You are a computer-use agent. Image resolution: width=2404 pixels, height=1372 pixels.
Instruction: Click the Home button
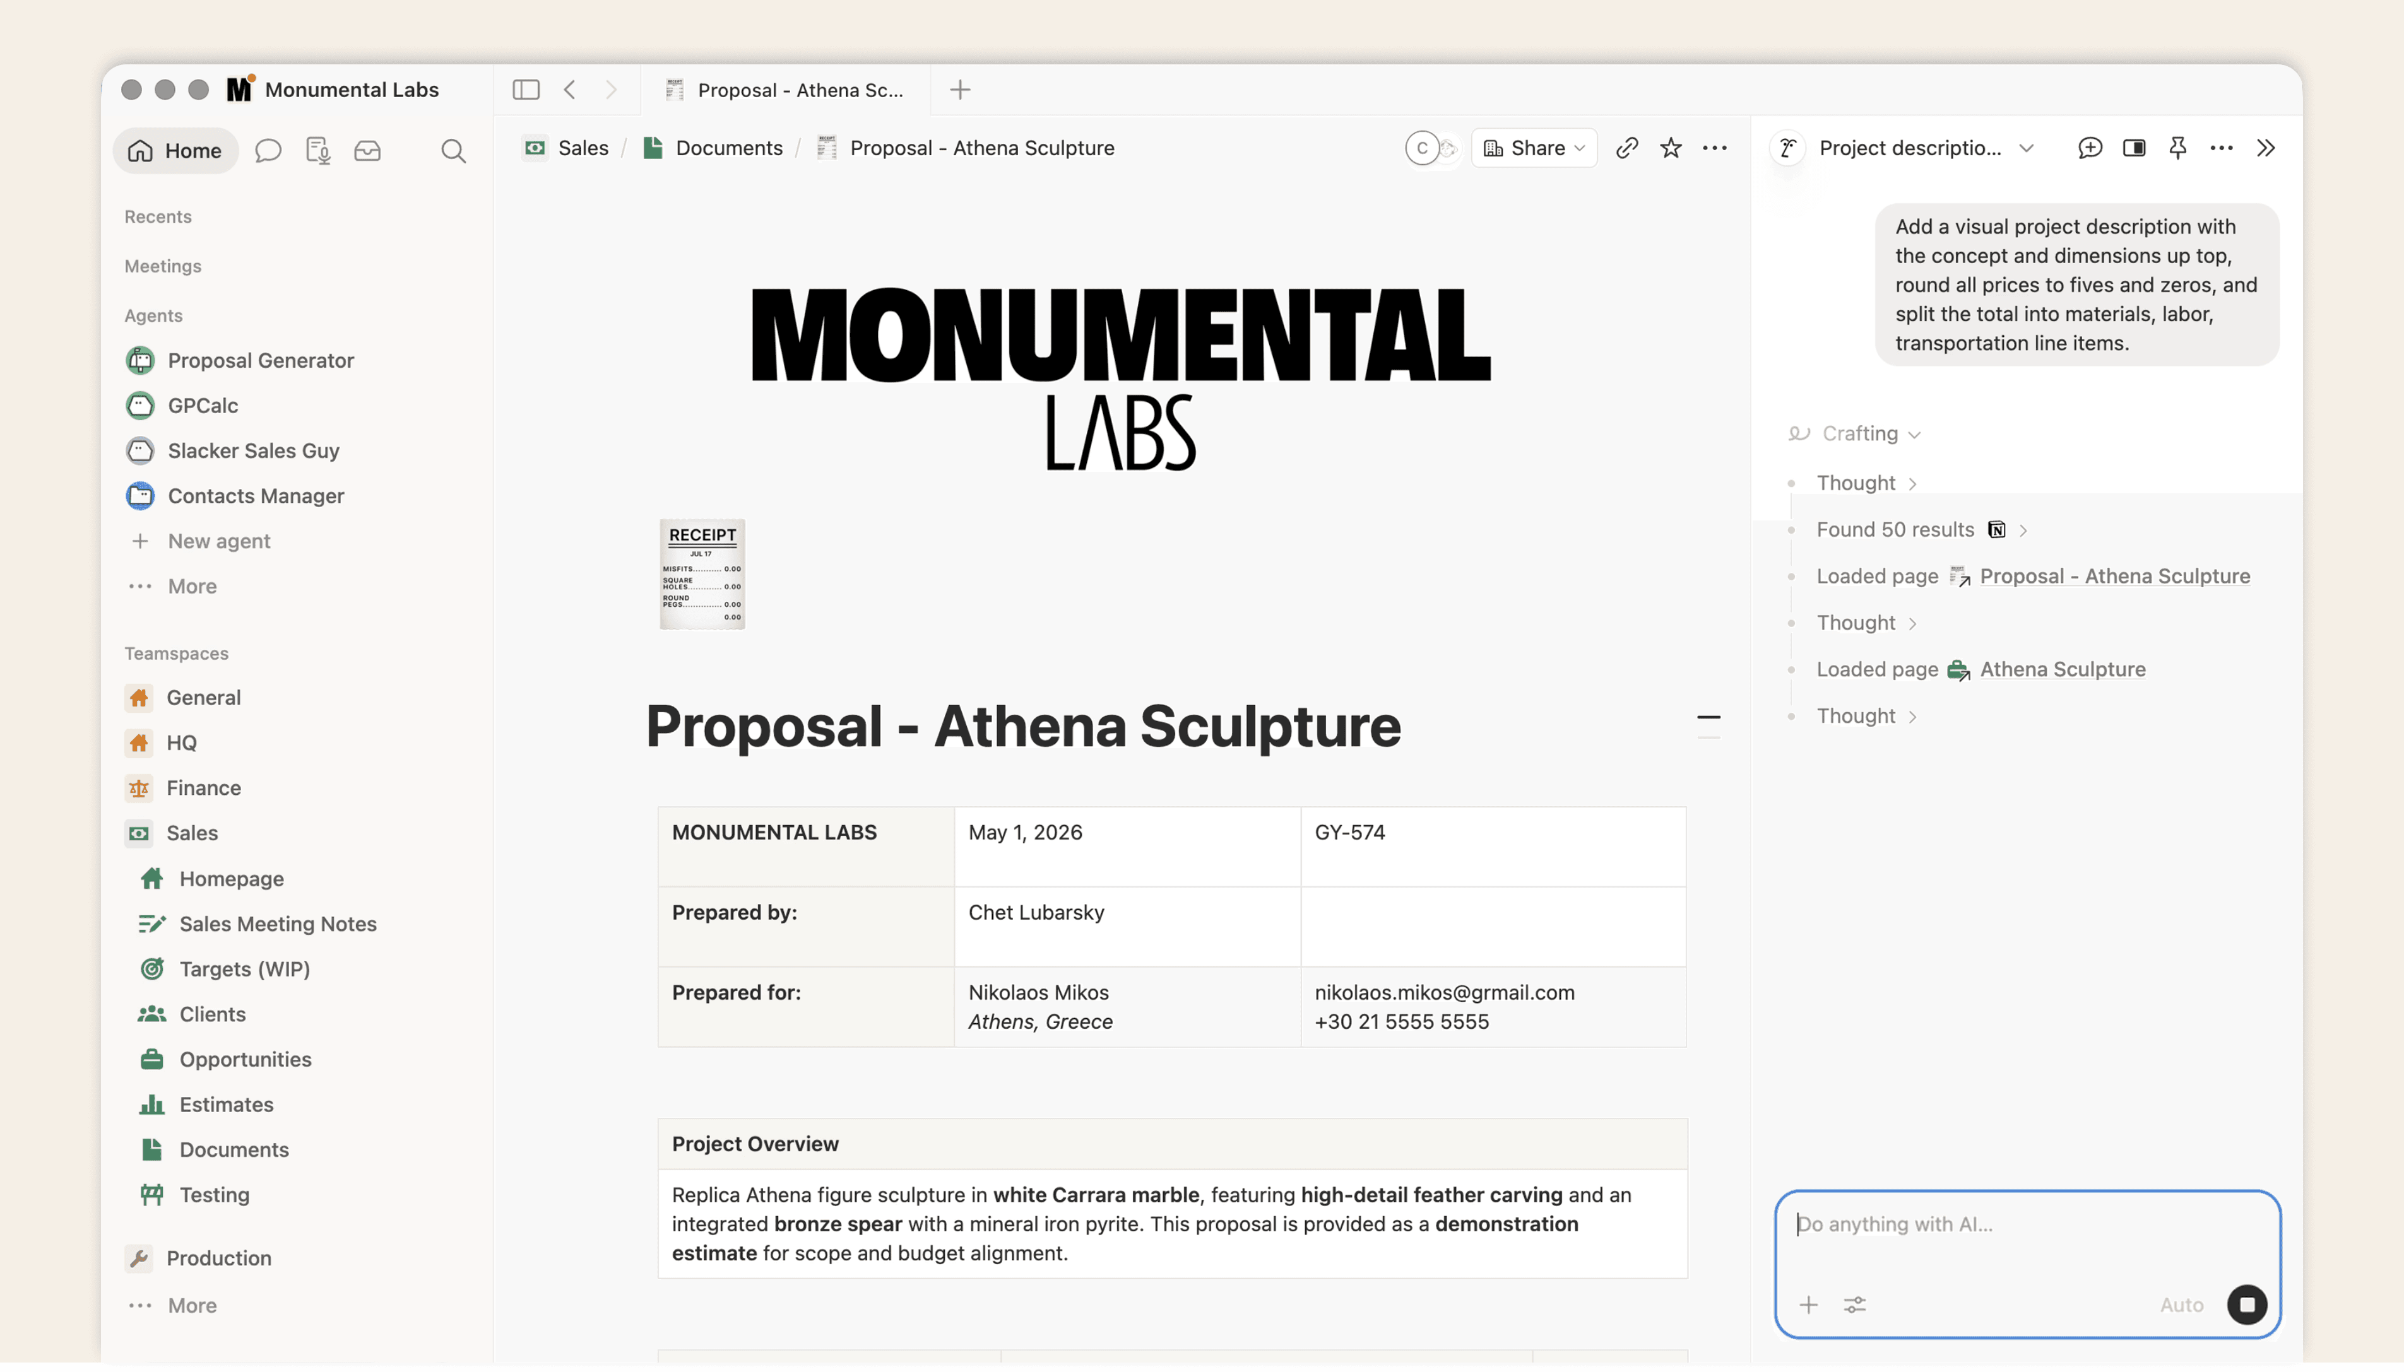[175, 151]
